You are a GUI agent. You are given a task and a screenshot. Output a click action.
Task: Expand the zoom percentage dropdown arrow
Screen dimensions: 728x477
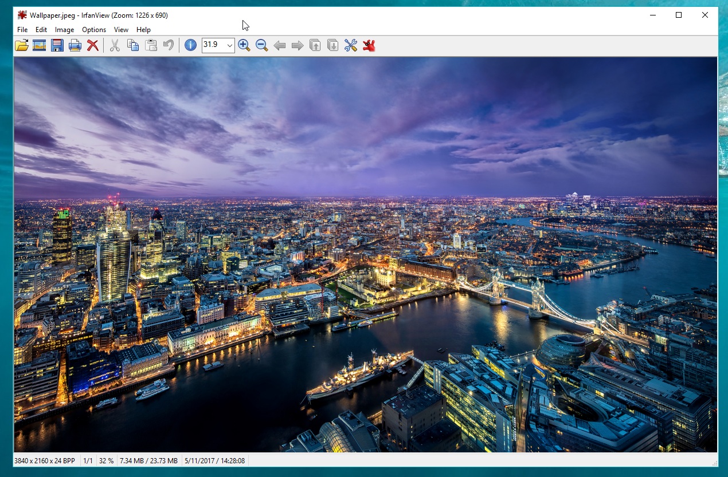(229, 45)
